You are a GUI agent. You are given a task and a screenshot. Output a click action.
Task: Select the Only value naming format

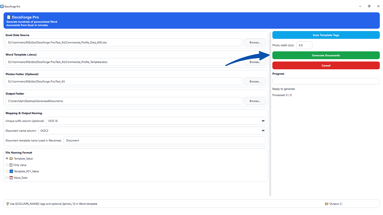pos(7,165)
